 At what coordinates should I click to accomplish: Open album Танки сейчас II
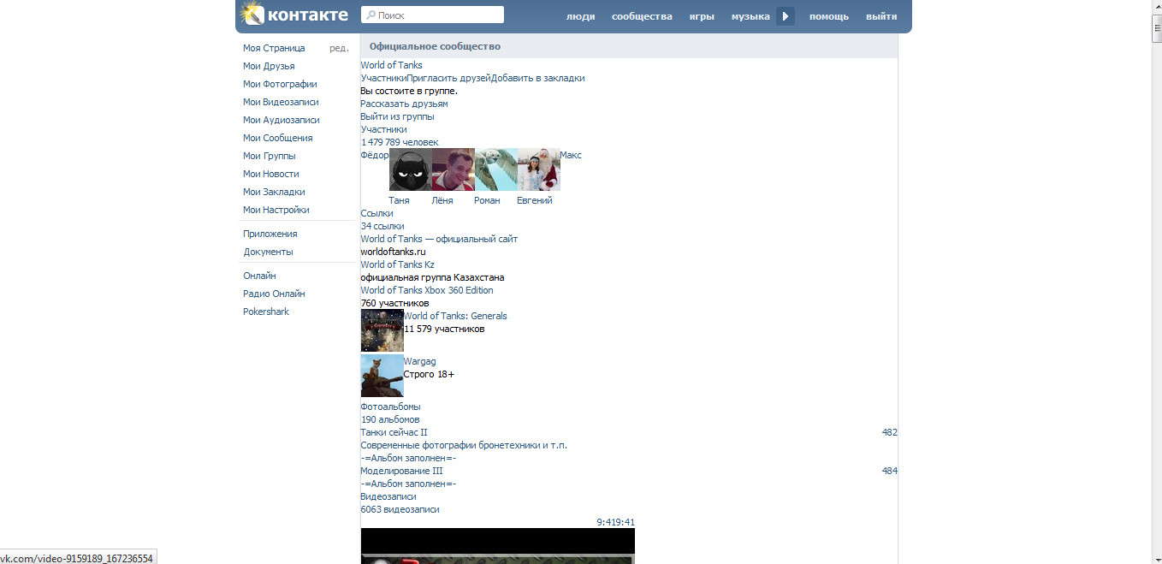tap(394, 432)
